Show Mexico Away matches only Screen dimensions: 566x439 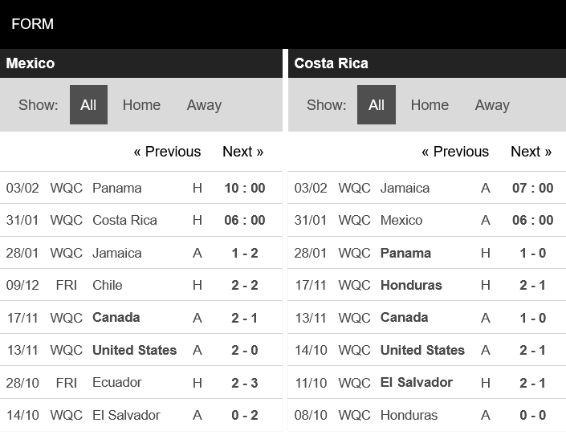pos(204,105)
